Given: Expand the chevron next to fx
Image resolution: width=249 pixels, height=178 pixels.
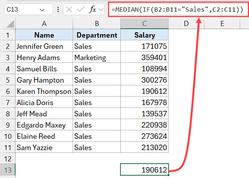Looking at the screenshot, I should click(101, 10).
